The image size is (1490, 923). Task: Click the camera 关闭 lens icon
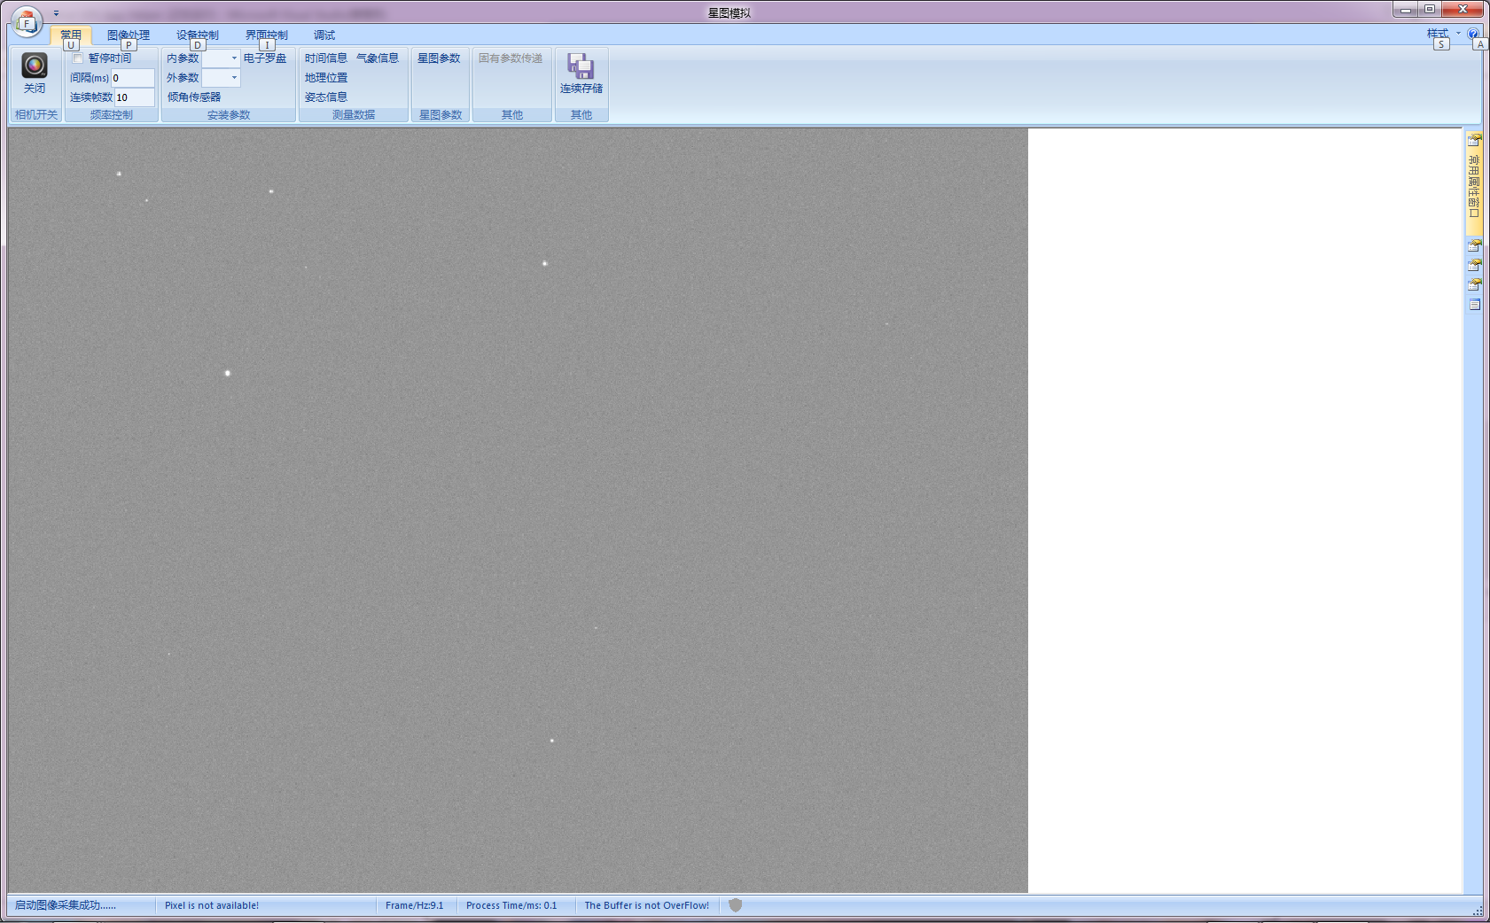[x=35, y=66]
